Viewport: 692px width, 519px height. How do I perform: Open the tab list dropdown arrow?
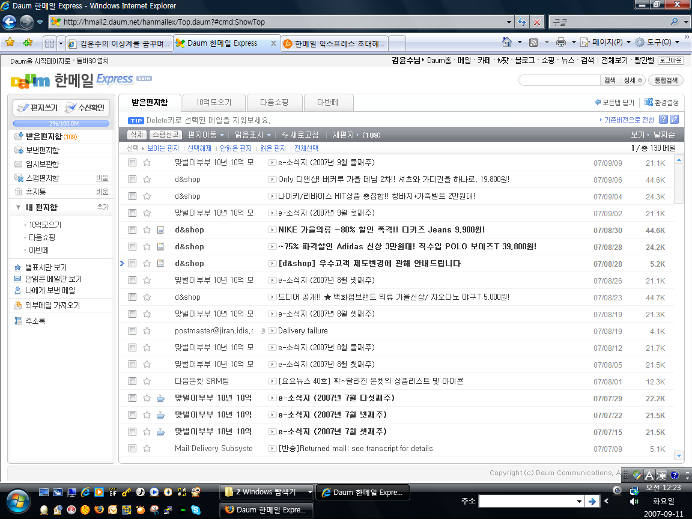click(x=61, y=43)
